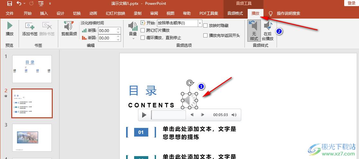Screen dimensions: 359x159
Task: Switch to the Insert (插入) tab
Action: pyautogui.click(x=44, y=13)
